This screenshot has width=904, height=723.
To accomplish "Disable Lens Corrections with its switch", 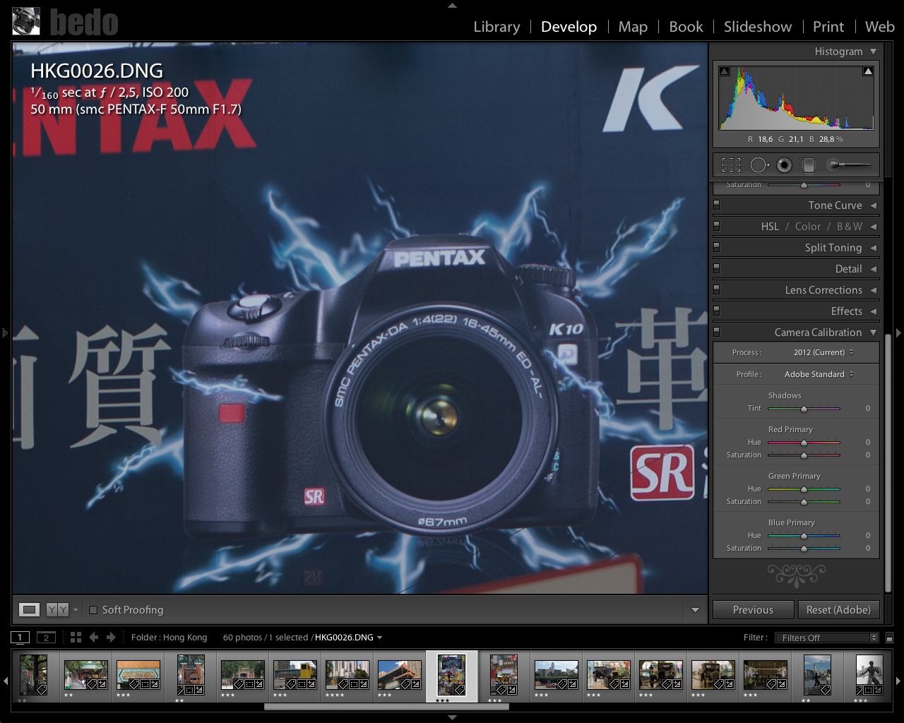I will coord(716,289).
